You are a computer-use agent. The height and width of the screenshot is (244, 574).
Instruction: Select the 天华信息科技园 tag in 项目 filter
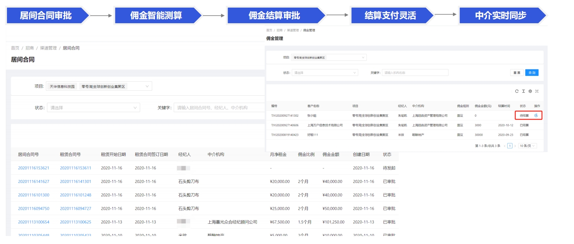point(63,87)
